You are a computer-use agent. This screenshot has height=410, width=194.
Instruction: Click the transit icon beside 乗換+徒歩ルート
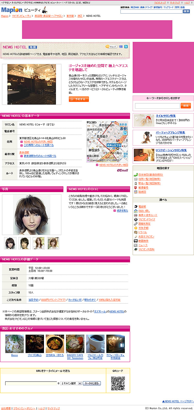136,215
